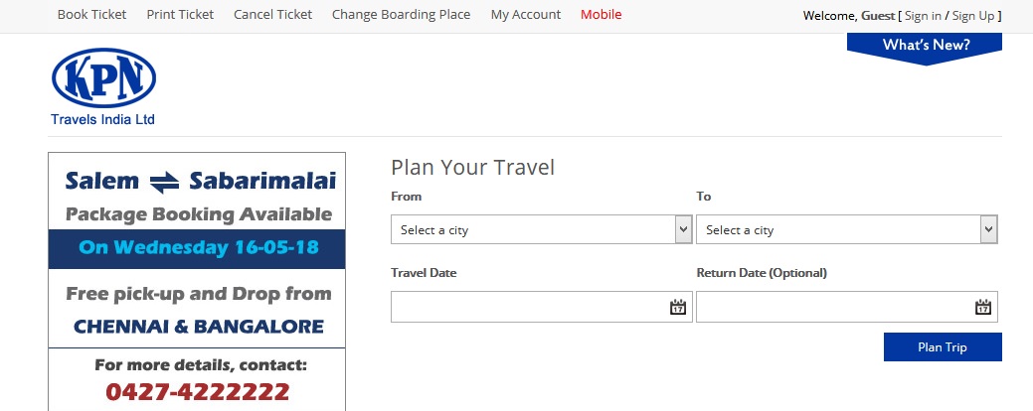The width and height of the screenshot is (1033, 411).
Task: Expand the From city dropdown arrow
Action: click(x=683, y=229)
